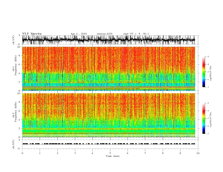Image resolution: width=223 pixels, height=172 pixels.
Task: Click the 6 kHz tick of ch.1 frequency axis
Action: [x=20, y=64]
